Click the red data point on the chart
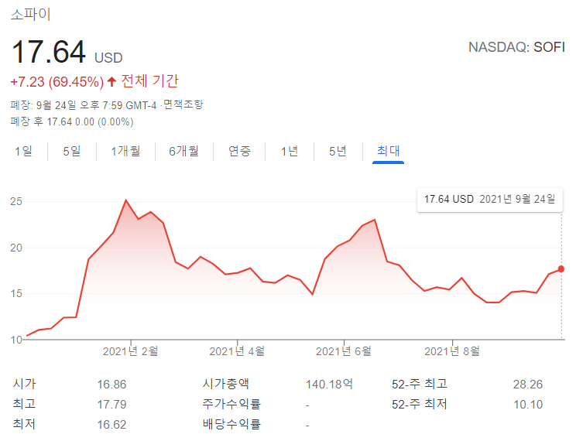The height and width of the screenshot is (448, 576). [x=561, y=269]
